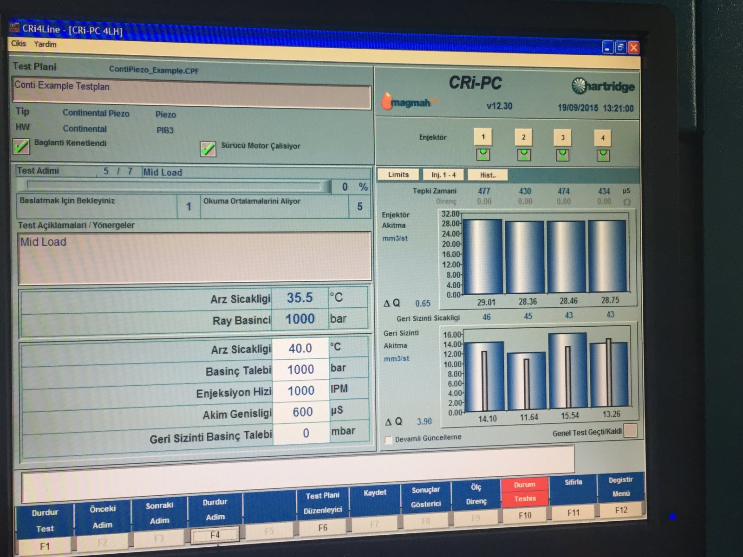Select injector 3 button
Image resolution: width=743 pixels, height=557 pixels.
[562, 137]
